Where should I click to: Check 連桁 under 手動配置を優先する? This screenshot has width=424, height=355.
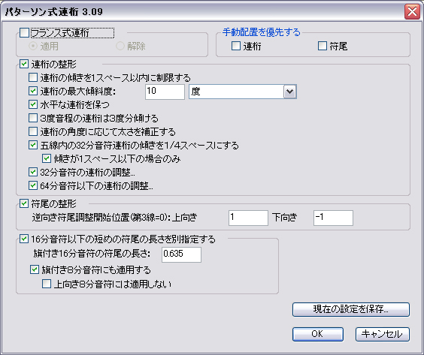coord(236,46)
